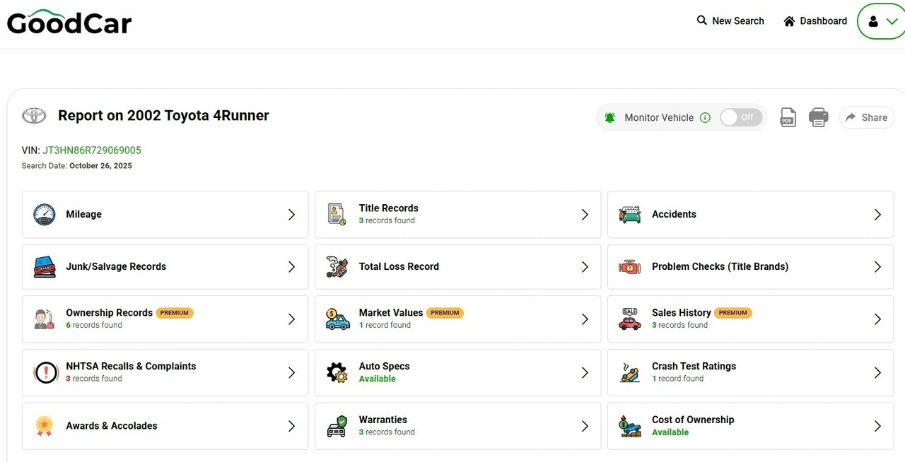Click the green Monitor Vehicle bell icon

click(610, 117)
